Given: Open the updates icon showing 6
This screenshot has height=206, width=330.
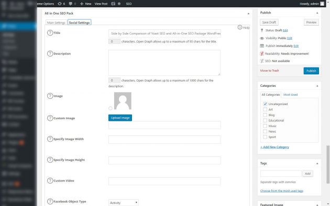Looking at the screenshot, I should click(x=61, y=4).
